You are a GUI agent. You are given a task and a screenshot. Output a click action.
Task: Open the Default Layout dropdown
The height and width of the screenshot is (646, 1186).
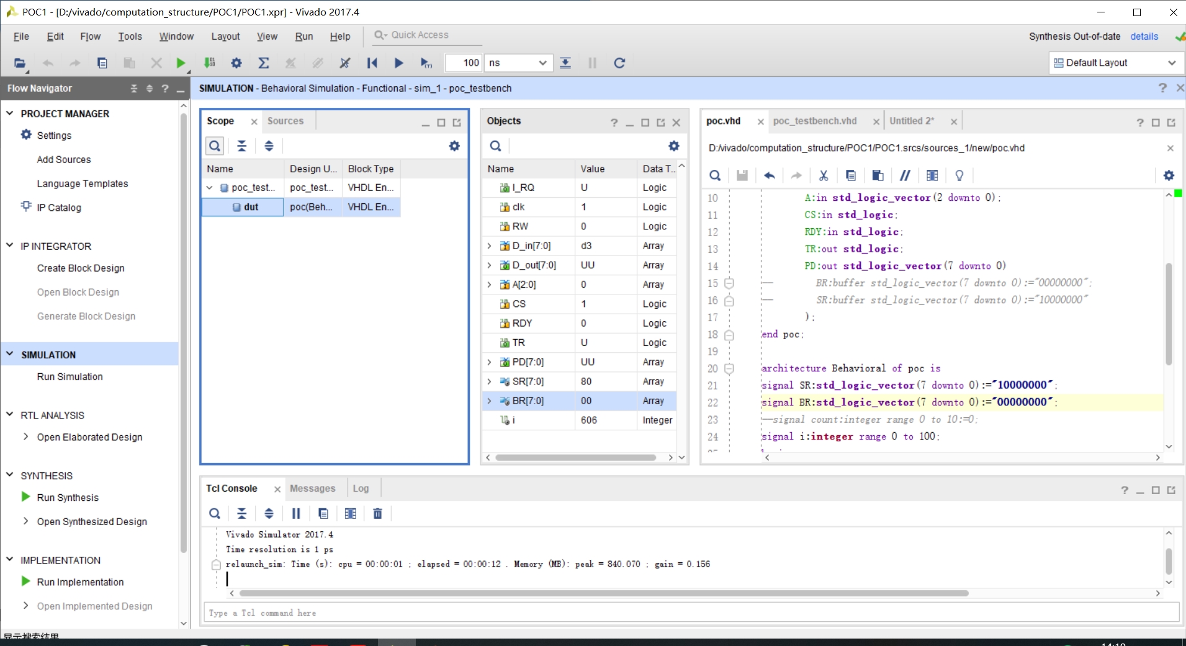[1115, 63]
